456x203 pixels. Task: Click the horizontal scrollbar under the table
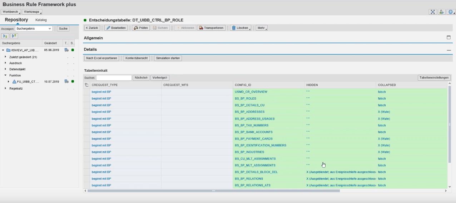tap(213, 191)
